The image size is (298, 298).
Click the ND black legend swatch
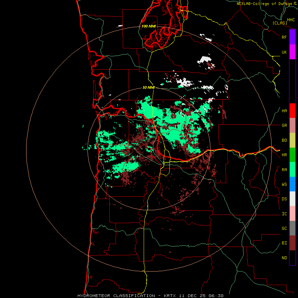(x=292, y=258)
